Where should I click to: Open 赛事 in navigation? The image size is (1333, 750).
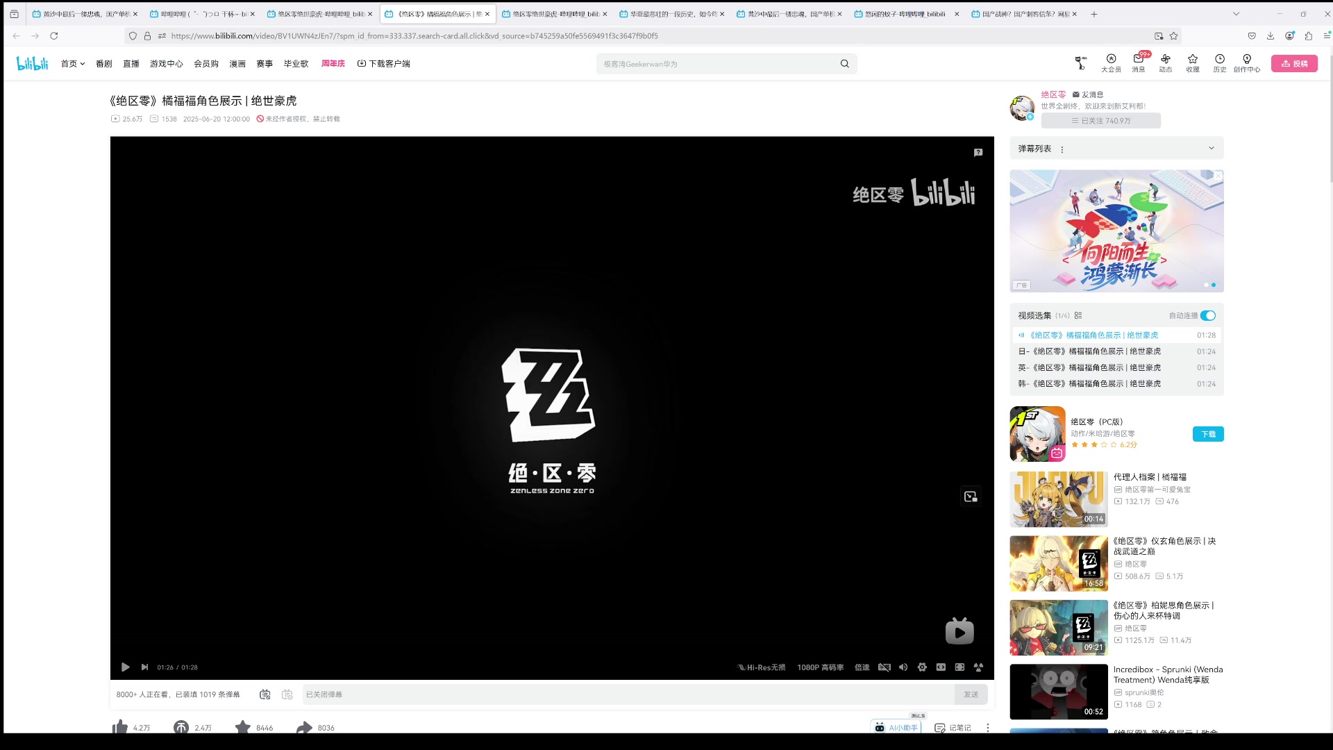click(265, 63)
